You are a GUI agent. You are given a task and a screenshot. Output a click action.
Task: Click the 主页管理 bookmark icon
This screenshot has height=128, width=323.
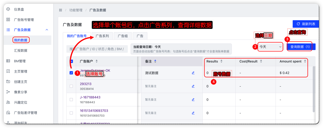pyautogui.click(x=8, y=71)
